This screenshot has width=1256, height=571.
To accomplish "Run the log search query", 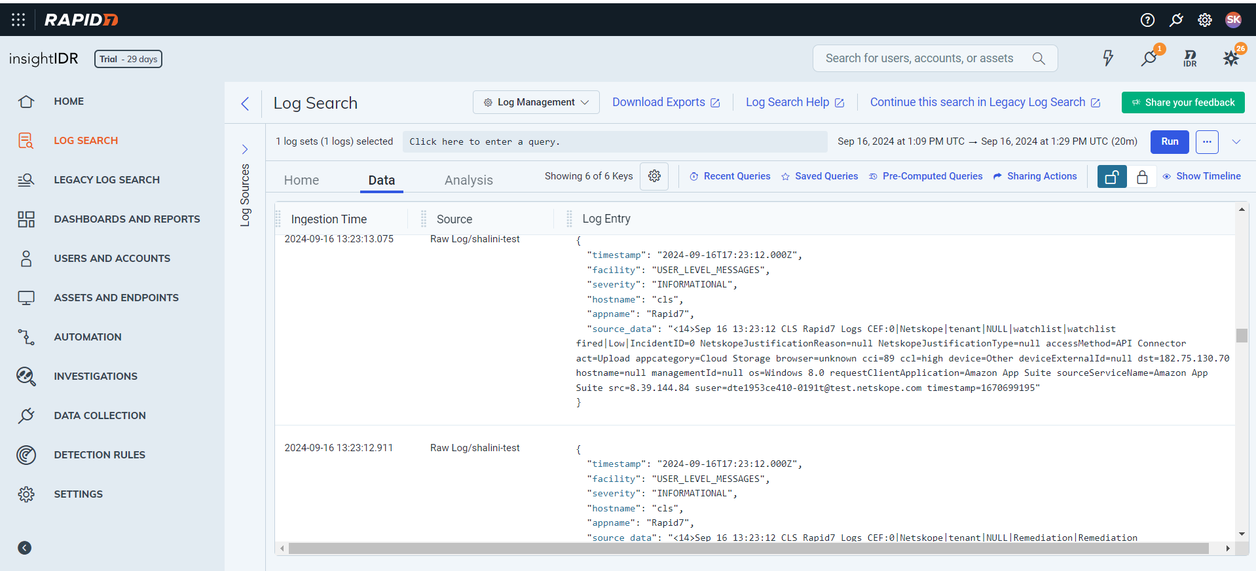I will pyautogui.click(x=1170, y=141).
